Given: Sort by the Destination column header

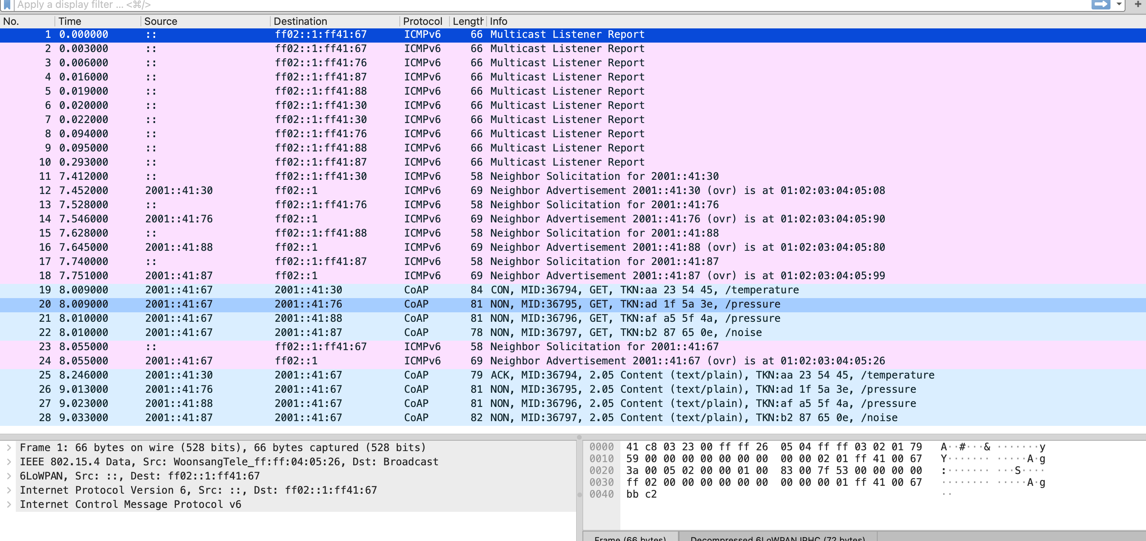Looking at the screenshot, I should click(x=300, y=21).
